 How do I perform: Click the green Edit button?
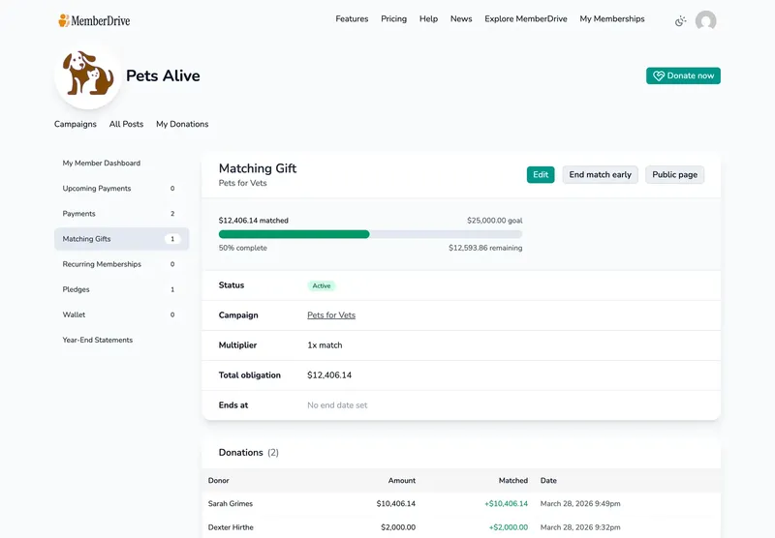point(541,175)
